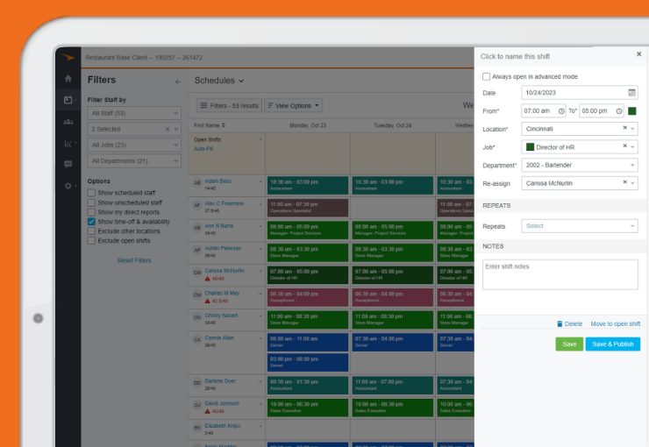Click Reset Filters link
Screen dimensions: 649x447
[x=134, y=260]
